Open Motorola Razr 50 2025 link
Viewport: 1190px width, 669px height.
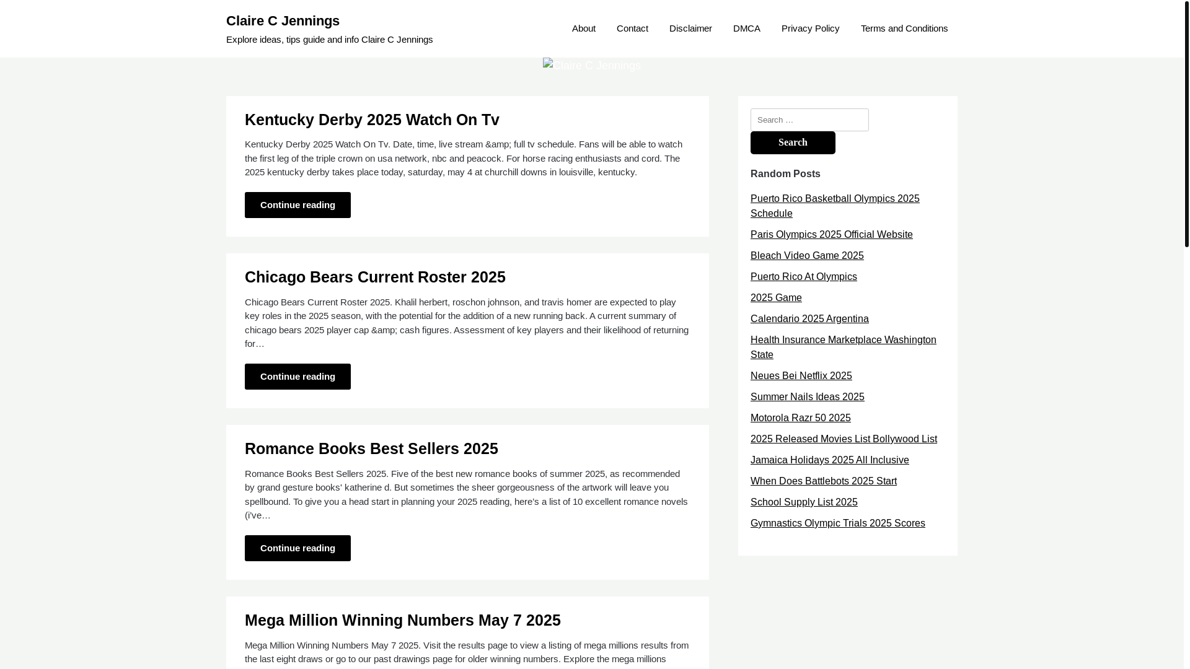point(800,418)
